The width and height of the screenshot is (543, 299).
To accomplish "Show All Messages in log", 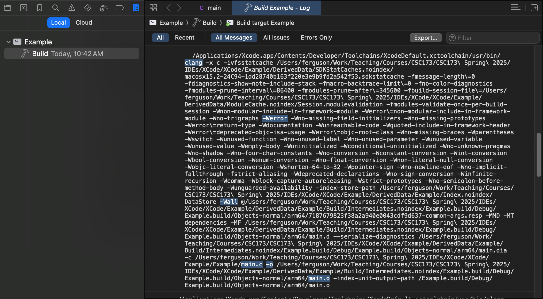I will (x=234, y=38).
